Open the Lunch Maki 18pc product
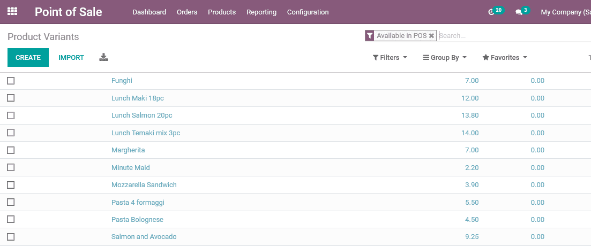This screenshot has width=591, height=247. 138,98
